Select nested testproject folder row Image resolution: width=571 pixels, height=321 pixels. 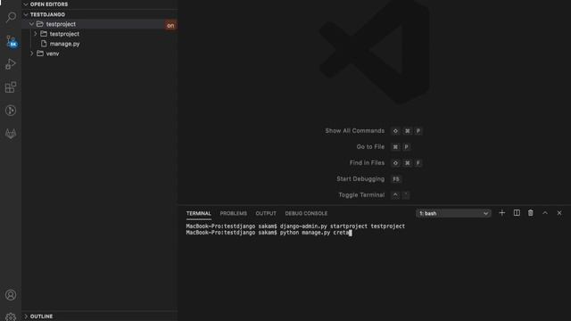(99, 34)
